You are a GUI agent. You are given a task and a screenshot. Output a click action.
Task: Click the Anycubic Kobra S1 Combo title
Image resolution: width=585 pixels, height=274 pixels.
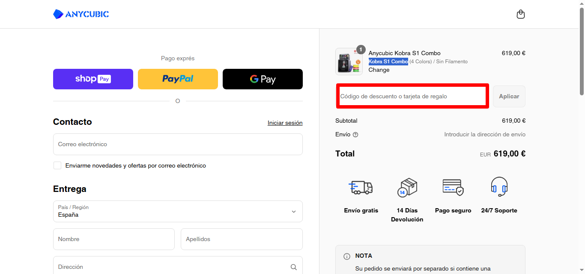click(x=404, y=53)
